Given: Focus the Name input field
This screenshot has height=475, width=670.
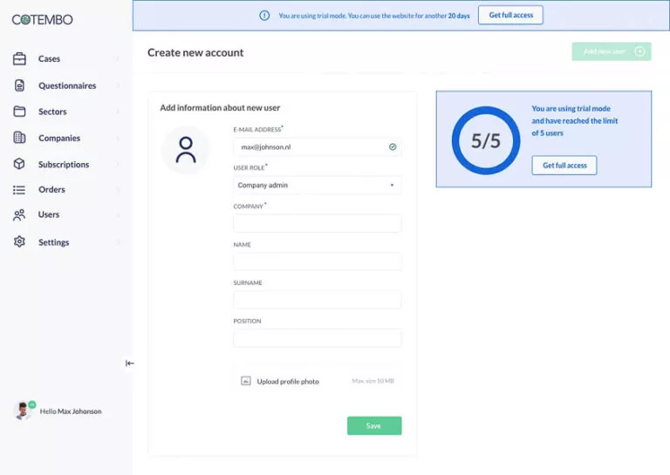Looking at the screenshot, I should tap(317, 261).
